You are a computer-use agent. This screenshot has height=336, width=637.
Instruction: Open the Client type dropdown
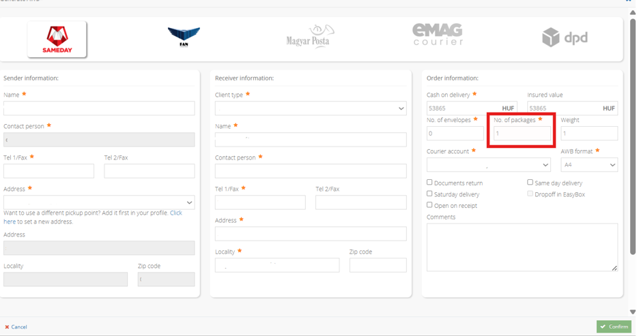click(311, 108)
